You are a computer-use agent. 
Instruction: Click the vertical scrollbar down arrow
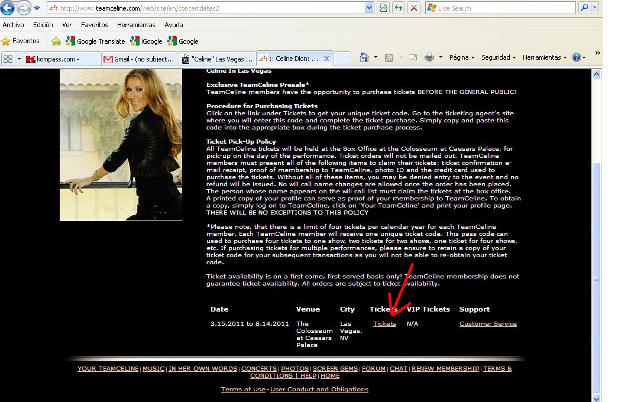(x=597, y=397)
